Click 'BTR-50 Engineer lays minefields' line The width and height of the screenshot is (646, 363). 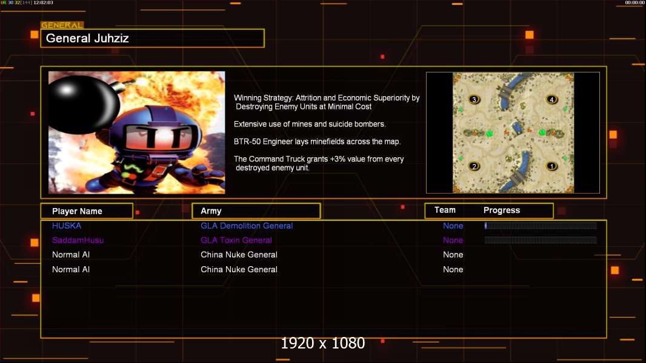pyautogui.click(x=317, y=142)
